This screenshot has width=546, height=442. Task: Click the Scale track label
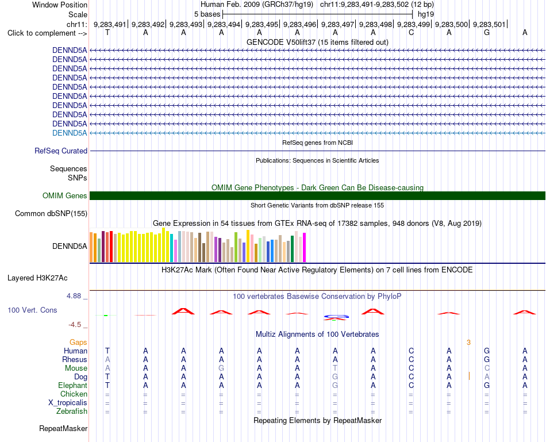[78, 14]
